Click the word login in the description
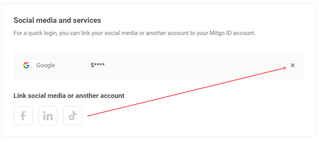This screenshot has height=142, width=319. (x=52, y=33)
